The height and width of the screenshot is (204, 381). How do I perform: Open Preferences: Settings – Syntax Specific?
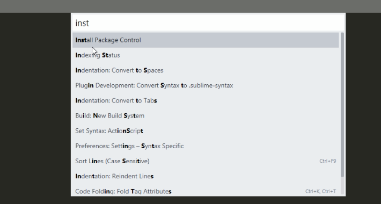tap(206, 146)
